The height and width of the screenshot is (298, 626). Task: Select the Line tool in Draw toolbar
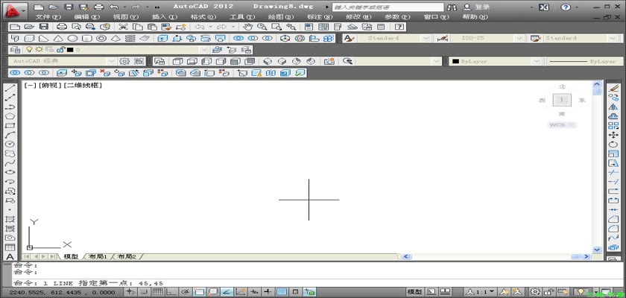pyautogui.click(x=10, y=88)
